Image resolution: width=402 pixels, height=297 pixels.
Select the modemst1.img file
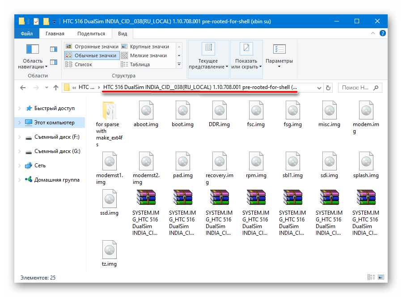(110, 168)
